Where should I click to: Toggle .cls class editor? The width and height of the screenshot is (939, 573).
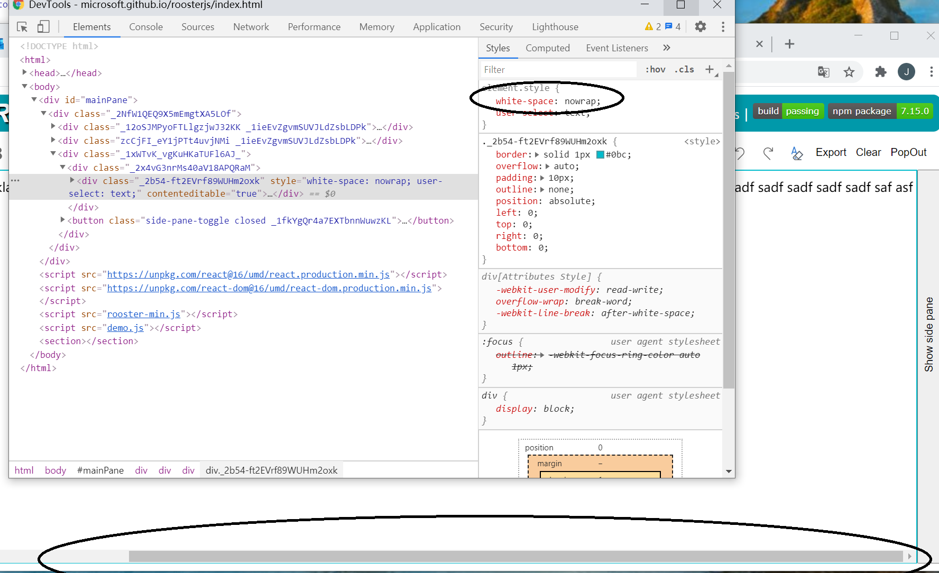684,69
